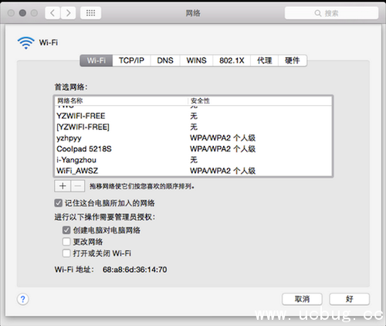Open the 代理 (Proxies) tab
The height and width of the screenshot is (326, 386).
click(x=264, y=60)
